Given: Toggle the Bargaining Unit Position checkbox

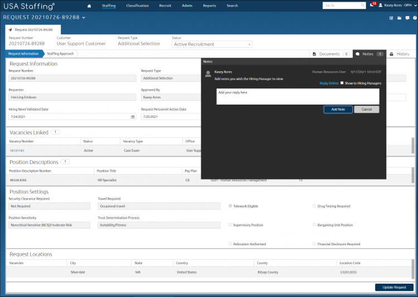Looking at the screenshot, I should [314, 225].
